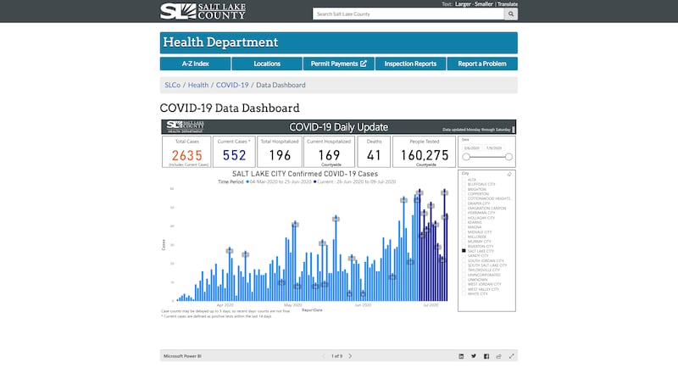Open the A-Z Index menu item

195,64
